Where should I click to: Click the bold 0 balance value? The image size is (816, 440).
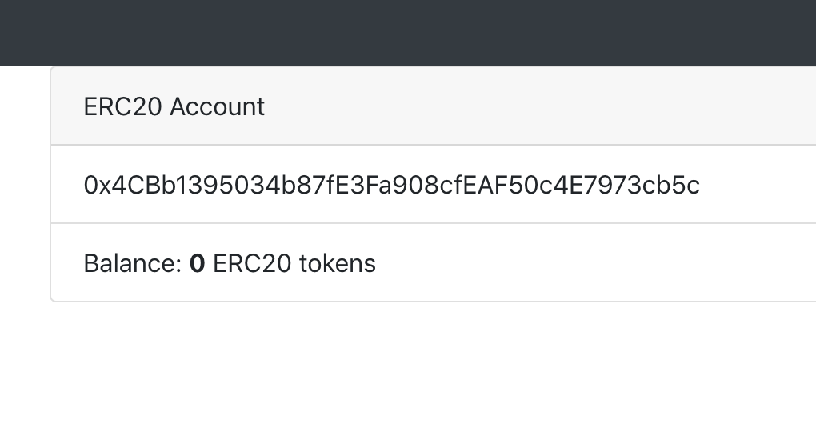click(197, 264)
